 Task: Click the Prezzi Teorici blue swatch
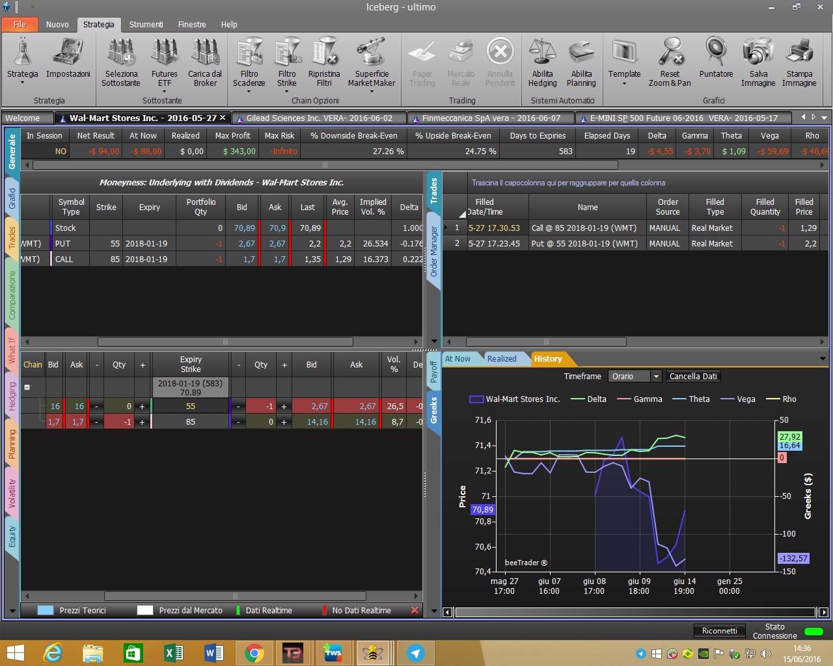(46, 611)
